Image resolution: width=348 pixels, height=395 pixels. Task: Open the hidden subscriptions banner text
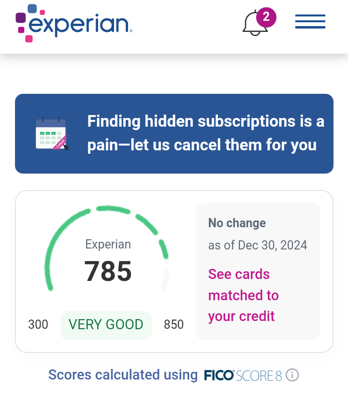pos(205,133)
